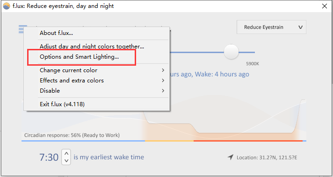This screenshot has width=333, height=177.
Task: Increase wake time with the up arrow
Action: 66,153
